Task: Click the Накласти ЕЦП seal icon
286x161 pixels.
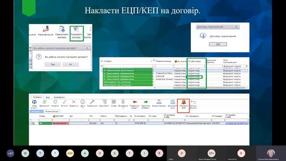Action: coord(184,102)
